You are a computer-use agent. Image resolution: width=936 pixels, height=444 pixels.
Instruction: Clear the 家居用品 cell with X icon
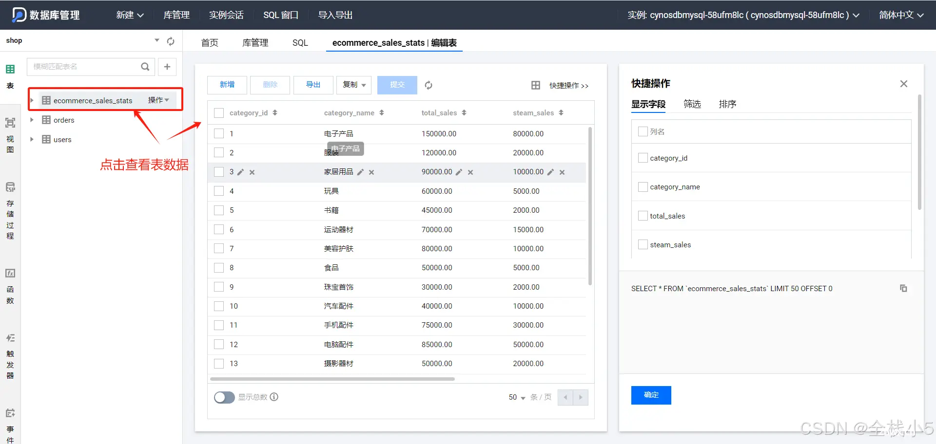(x=371, y=172)
